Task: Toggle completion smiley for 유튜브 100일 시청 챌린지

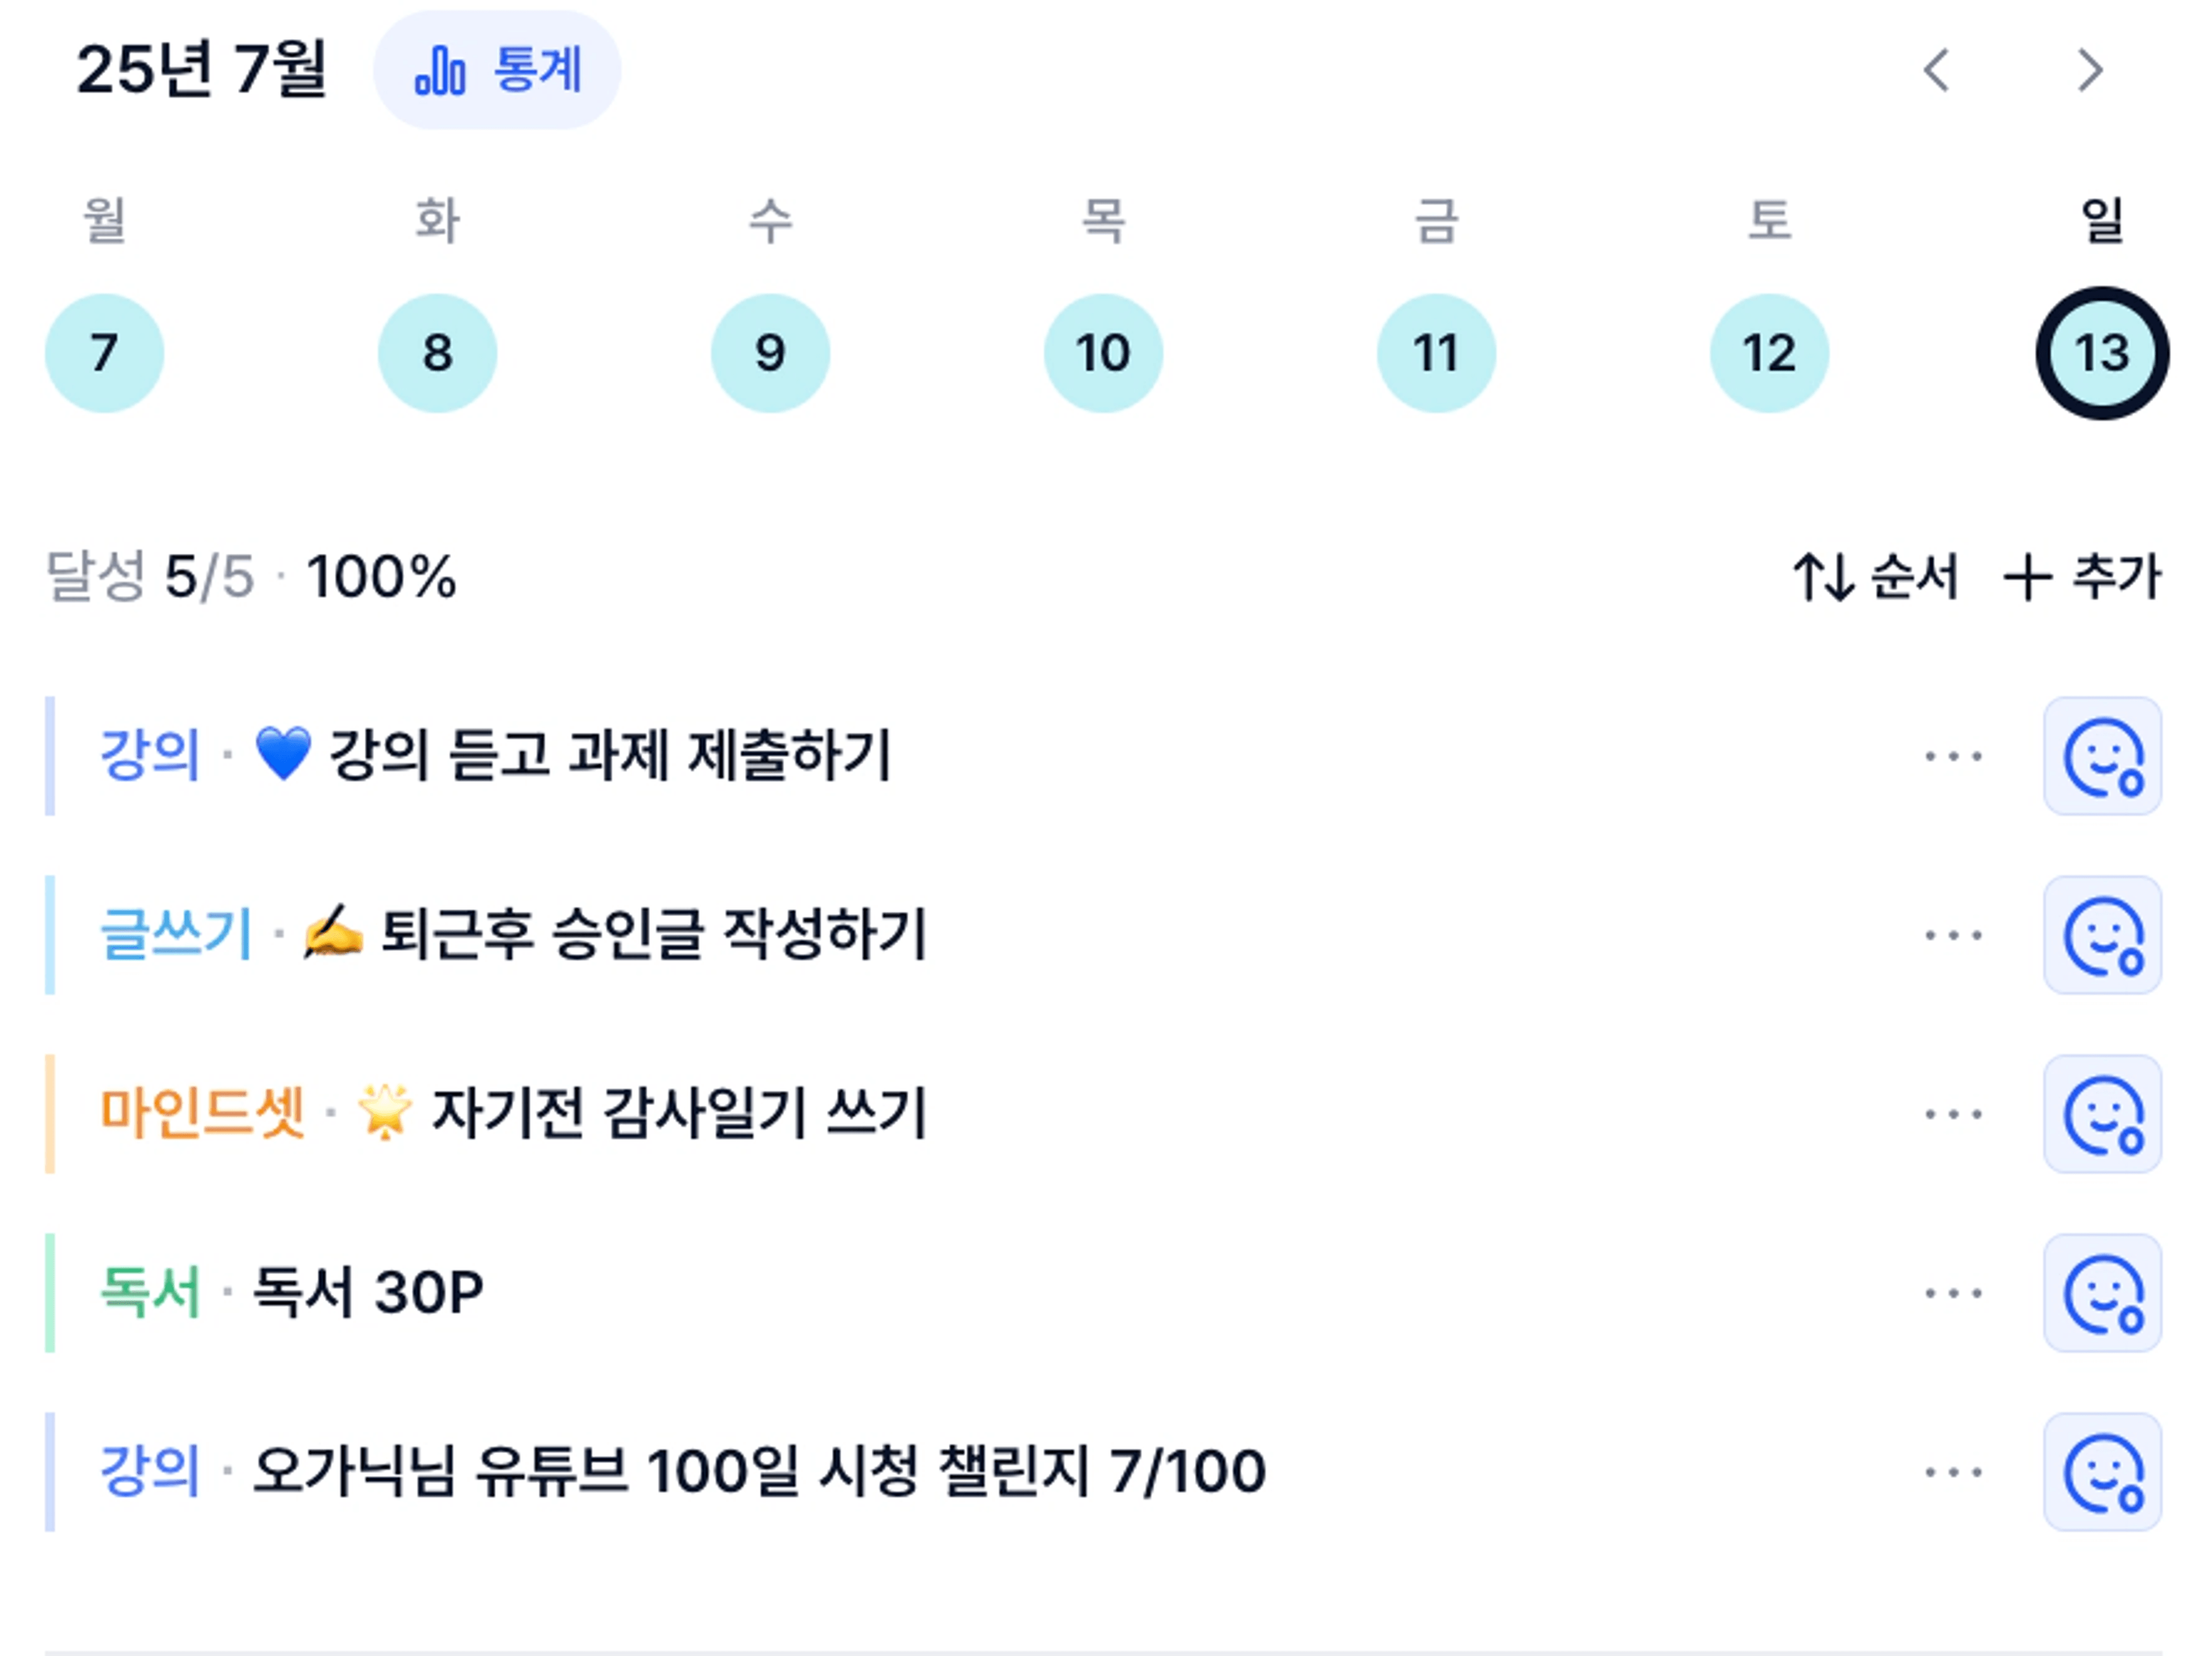Action: click(x=2102, y=1472)
